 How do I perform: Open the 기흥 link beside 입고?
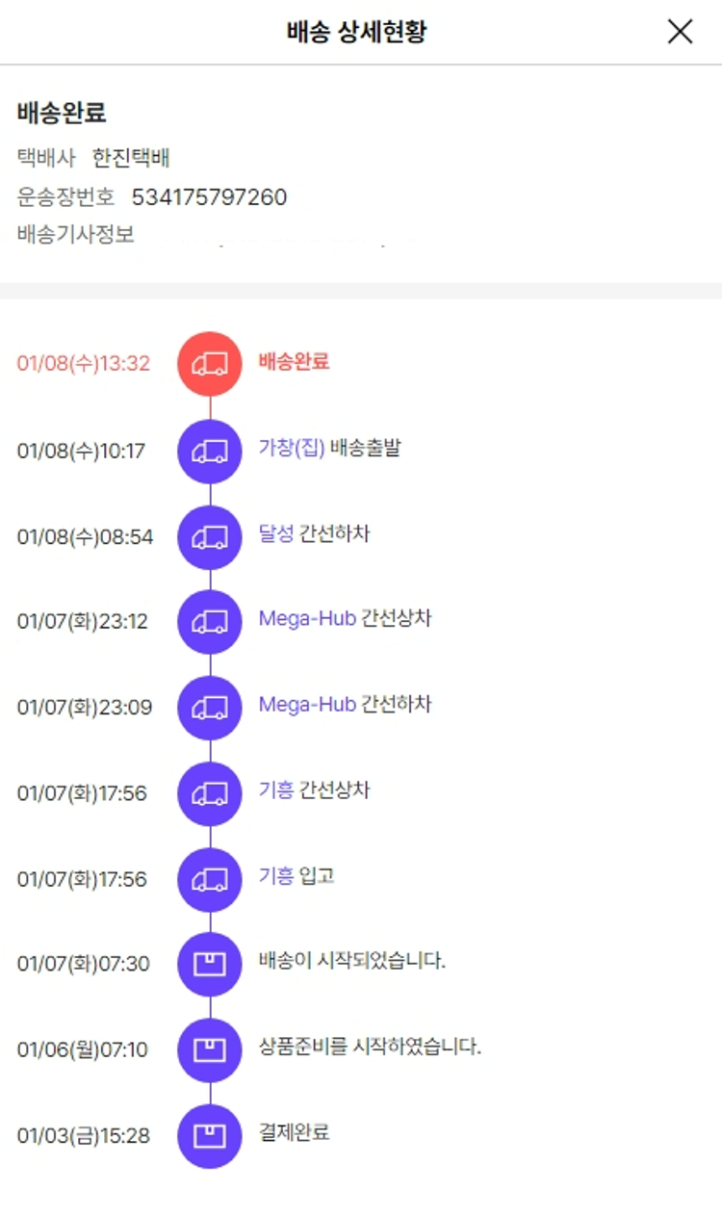click(x=276, y=876)
